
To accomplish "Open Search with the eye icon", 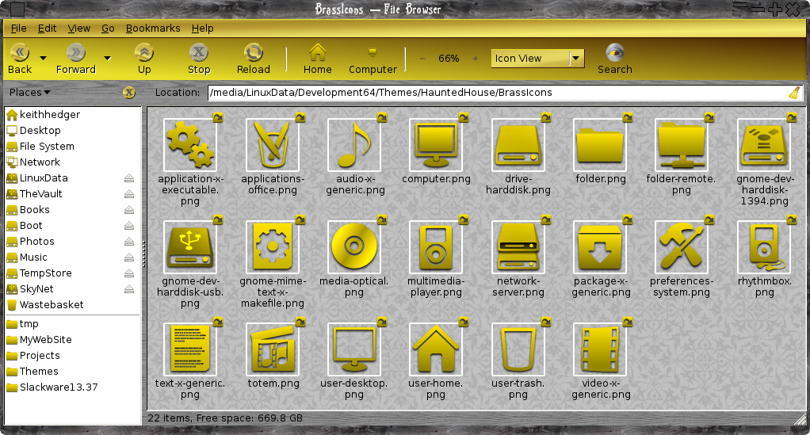I will coord(615,53).
